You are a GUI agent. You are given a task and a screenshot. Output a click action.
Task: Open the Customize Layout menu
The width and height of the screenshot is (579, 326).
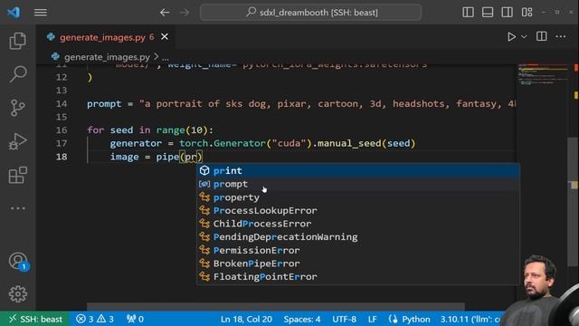tap(527, 12)
